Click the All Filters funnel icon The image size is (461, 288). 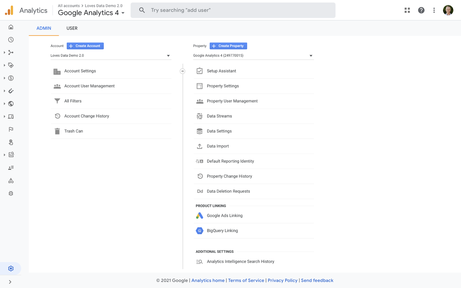tap(57, 101)
